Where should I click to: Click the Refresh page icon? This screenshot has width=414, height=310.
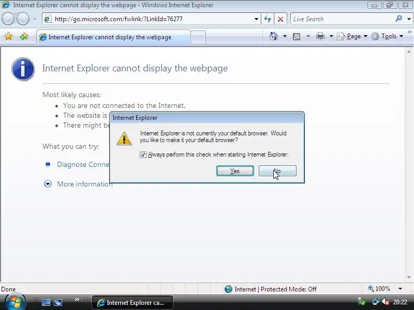(268, 19)
